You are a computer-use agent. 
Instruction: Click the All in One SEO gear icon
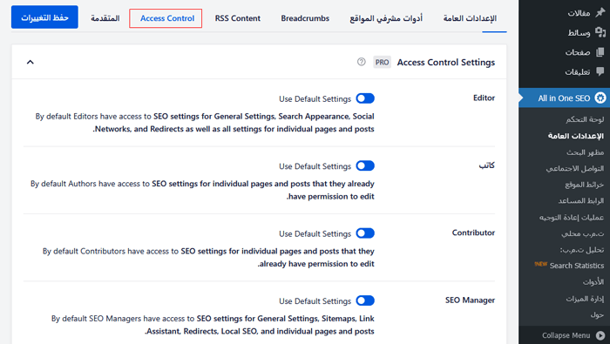600,98
